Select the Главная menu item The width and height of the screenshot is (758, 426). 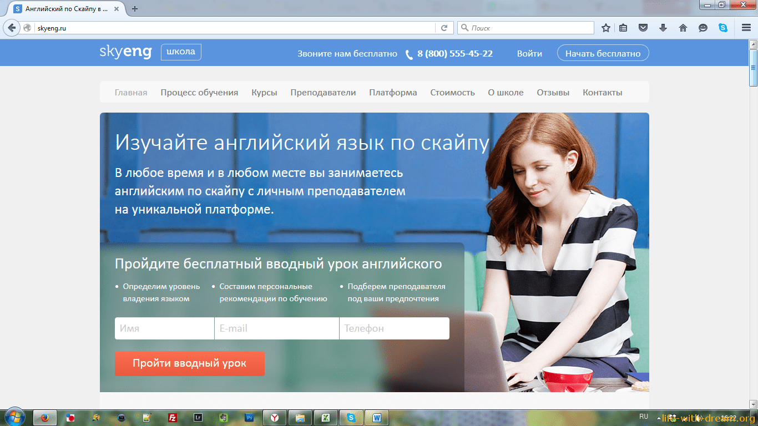[131, 93]
